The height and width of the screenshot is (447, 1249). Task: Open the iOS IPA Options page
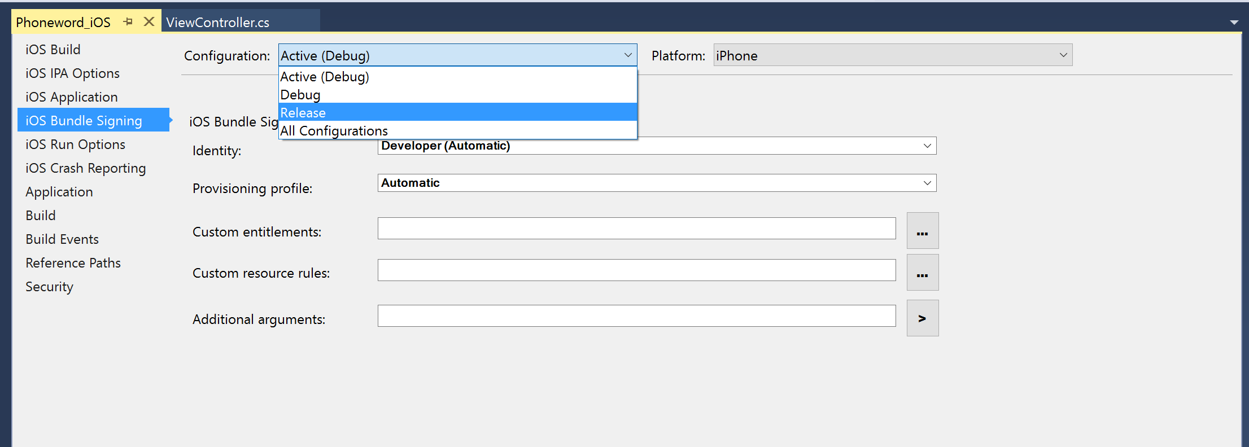tap(72, 73)
